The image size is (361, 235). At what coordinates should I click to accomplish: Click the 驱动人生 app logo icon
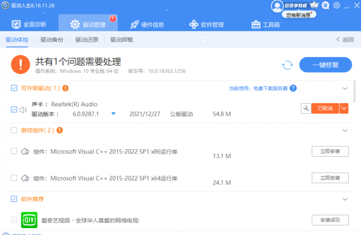point(5,5)
